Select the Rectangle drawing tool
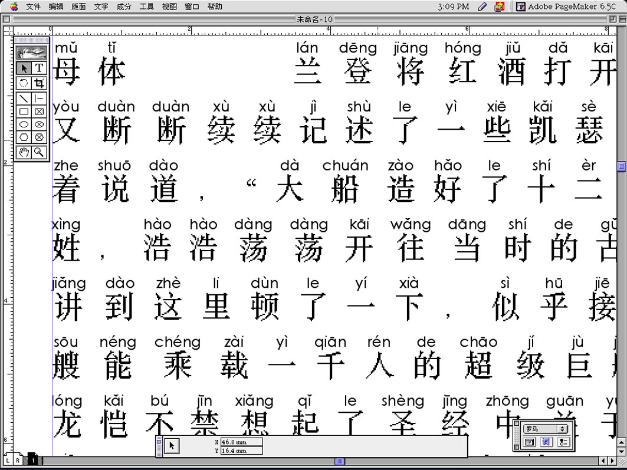 24,111
